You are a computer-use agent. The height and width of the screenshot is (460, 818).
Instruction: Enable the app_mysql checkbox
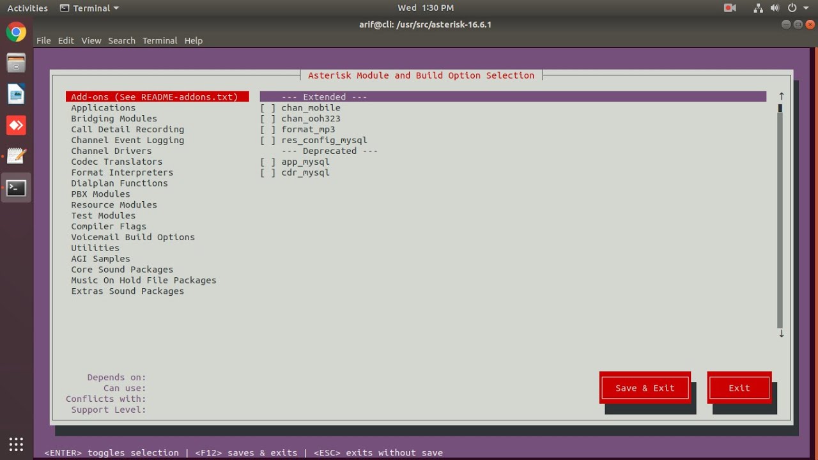point(268,162)
